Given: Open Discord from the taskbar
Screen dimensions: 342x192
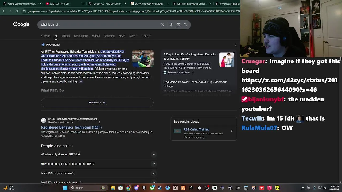Looking at the screenshot, I should click(x=136, y=188).
